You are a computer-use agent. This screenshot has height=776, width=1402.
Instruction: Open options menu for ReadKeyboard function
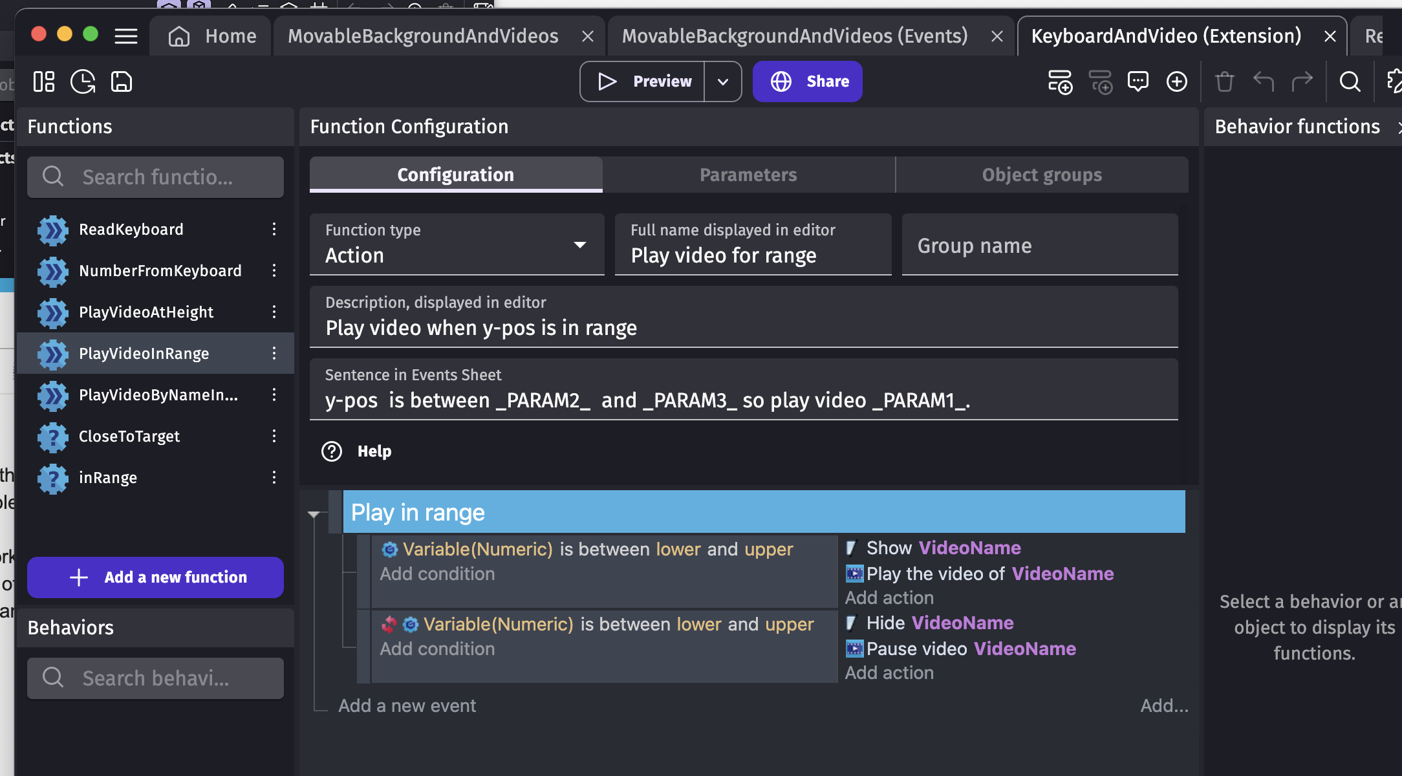click(x=274, y=229)
